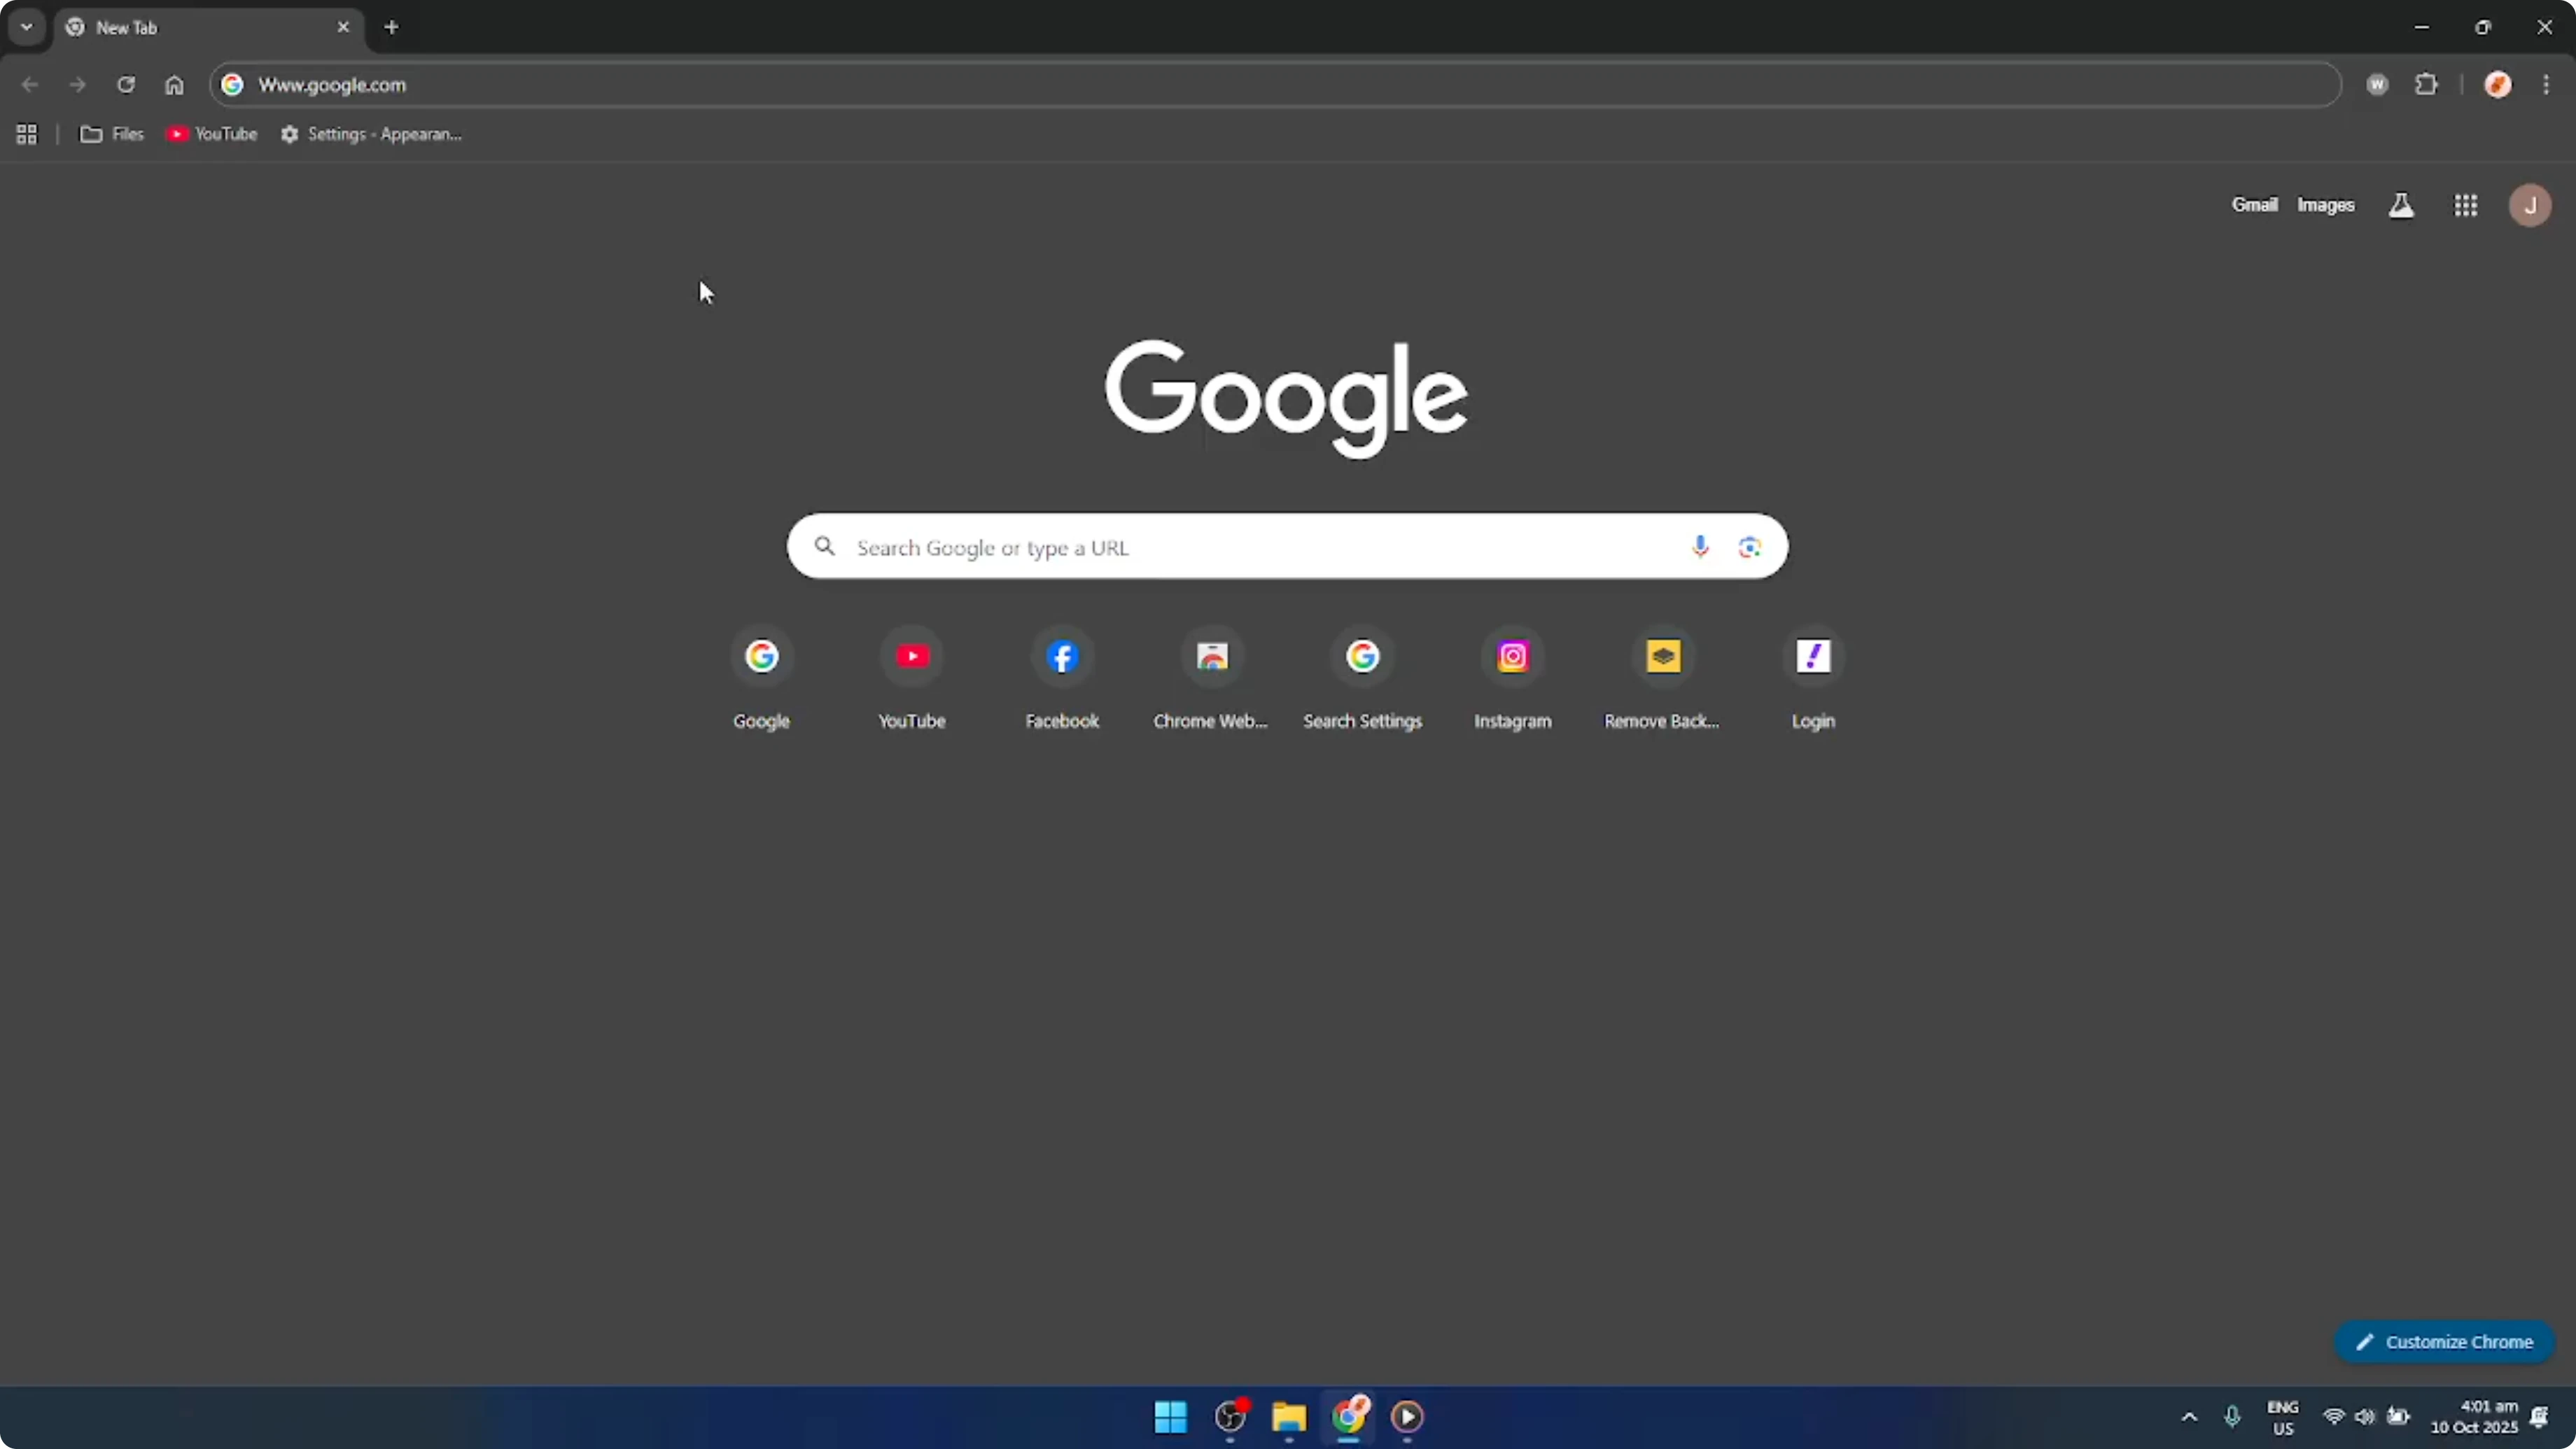
Task: Open the battery tray icon
Action: pos(2398,1417)
